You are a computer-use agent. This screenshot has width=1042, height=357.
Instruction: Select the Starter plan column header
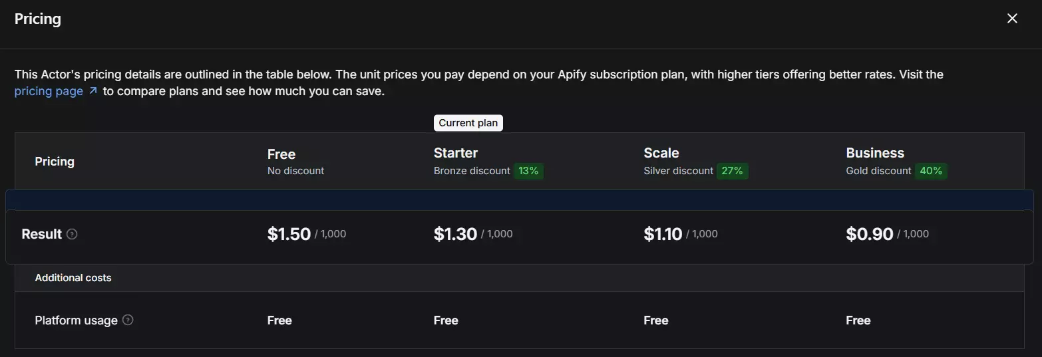coord(456,153)
